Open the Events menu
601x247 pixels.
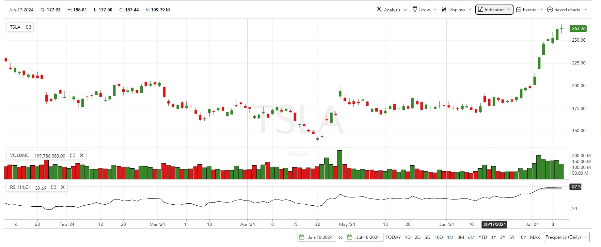coord(529,9)
